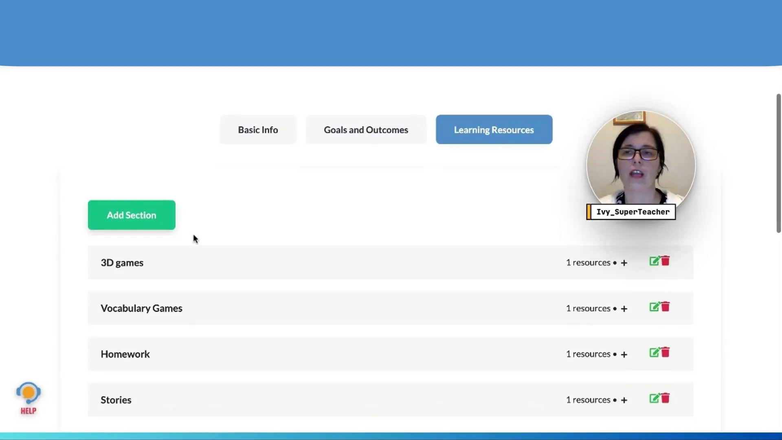782x440 pixels.
Task: Edit the Vocabulary Games section
Action: click(654, 307)
